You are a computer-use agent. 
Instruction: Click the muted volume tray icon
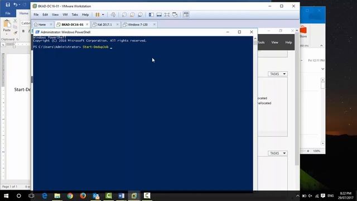coord(310,196)
